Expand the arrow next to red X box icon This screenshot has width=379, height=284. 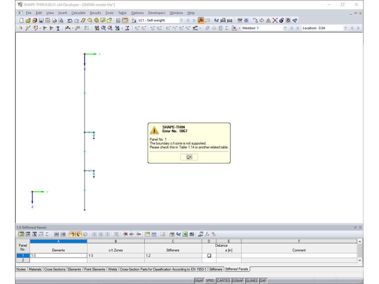[x=239, y=28]
